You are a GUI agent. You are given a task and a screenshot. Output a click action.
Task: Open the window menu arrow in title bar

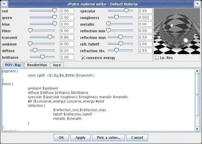tap(4, 4)
